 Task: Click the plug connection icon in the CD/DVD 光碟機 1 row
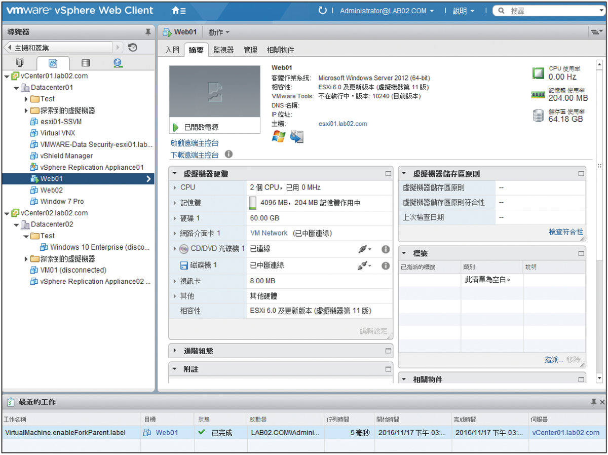pos(364,249)
